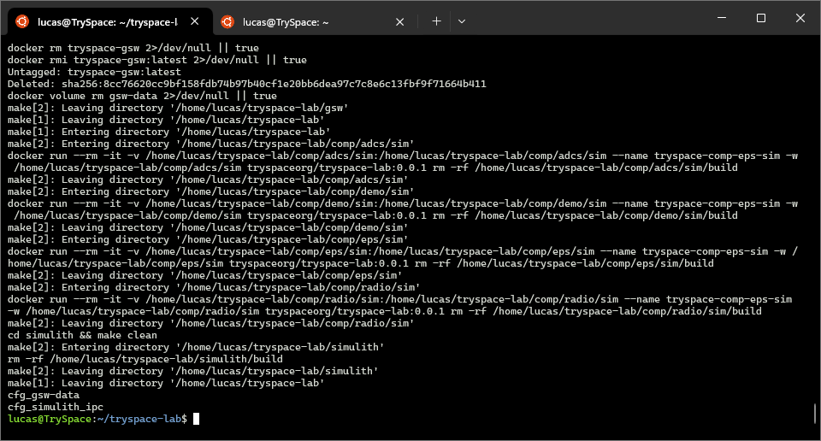Click the 'docker run' line for comp/eps/sim
821x441 pixels.
pyautogui.click(x=403, y=257)
